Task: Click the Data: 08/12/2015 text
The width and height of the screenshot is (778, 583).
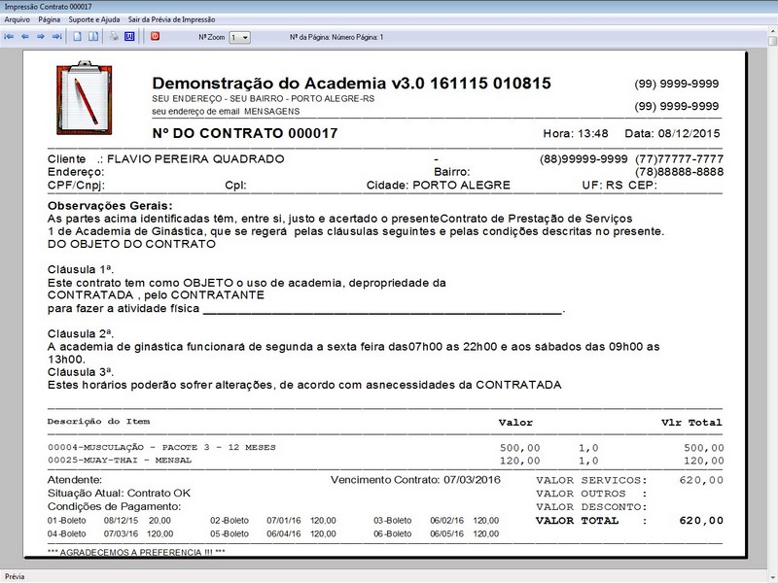Action: [x=672, y=133]
